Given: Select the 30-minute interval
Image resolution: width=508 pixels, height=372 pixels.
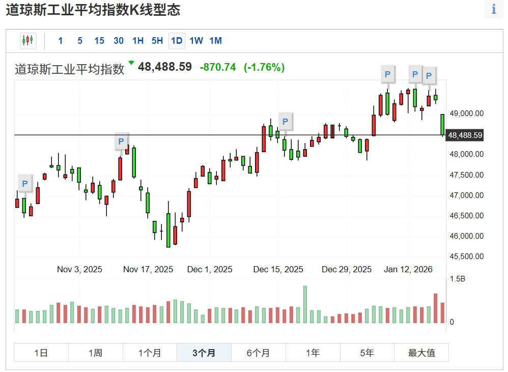Looking at the screenshot, I should pyautogui.click(x=119, y=41).
